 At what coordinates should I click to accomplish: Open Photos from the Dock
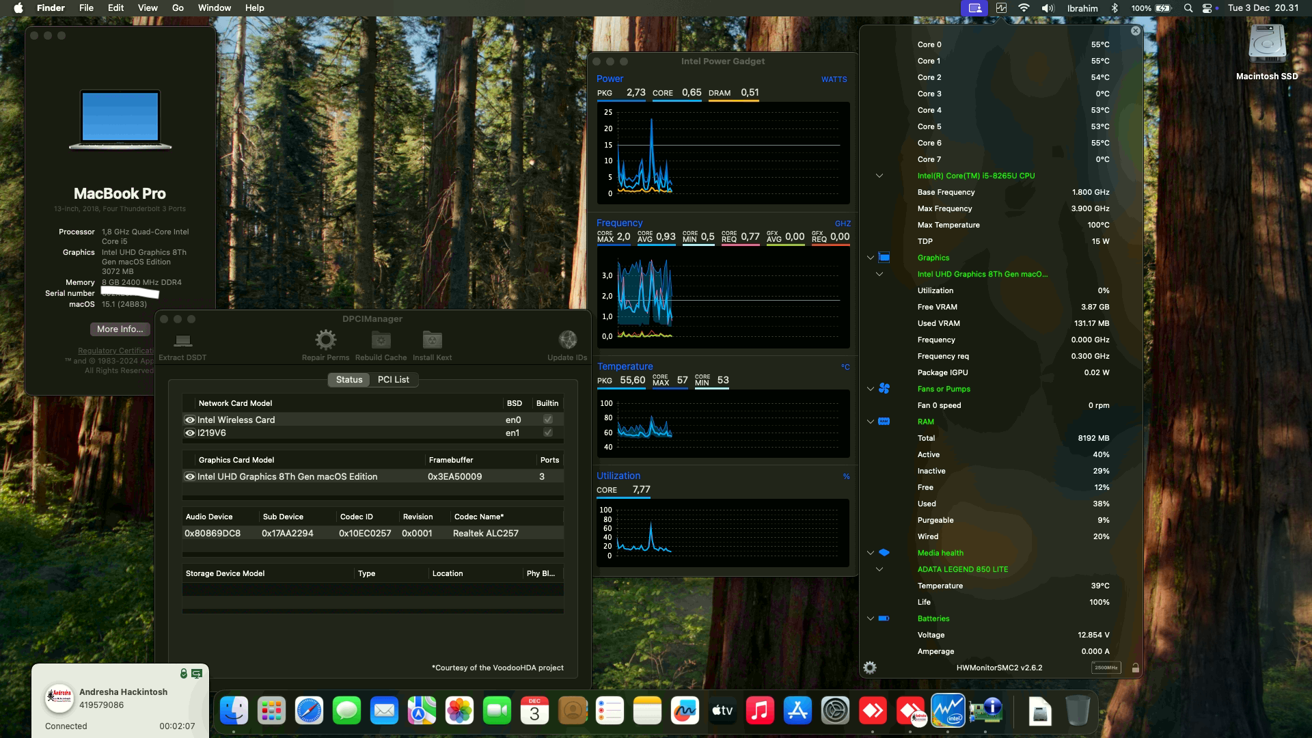point(459,711)
